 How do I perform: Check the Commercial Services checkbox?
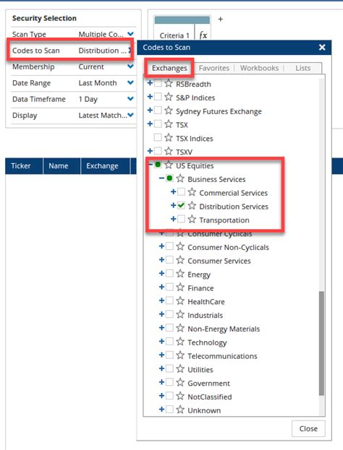click(x=181, y=191)
